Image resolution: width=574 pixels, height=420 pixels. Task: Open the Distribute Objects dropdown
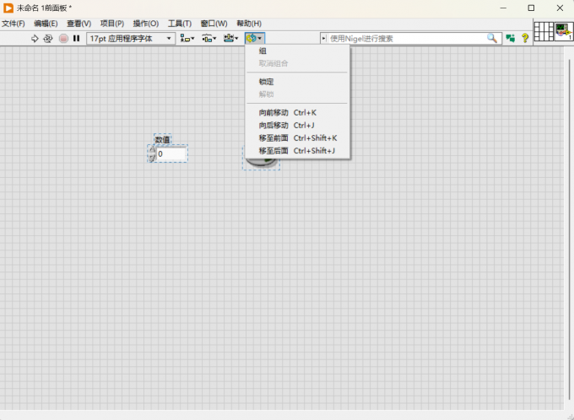209,39
